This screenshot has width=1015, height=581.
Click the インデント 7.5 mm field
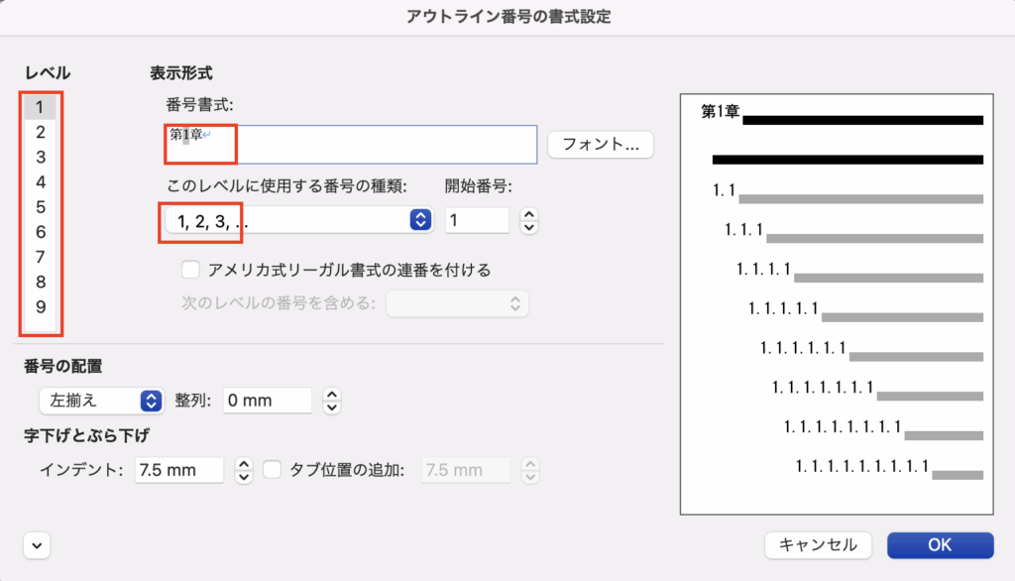pyautogui.click(x=179, y=470)
